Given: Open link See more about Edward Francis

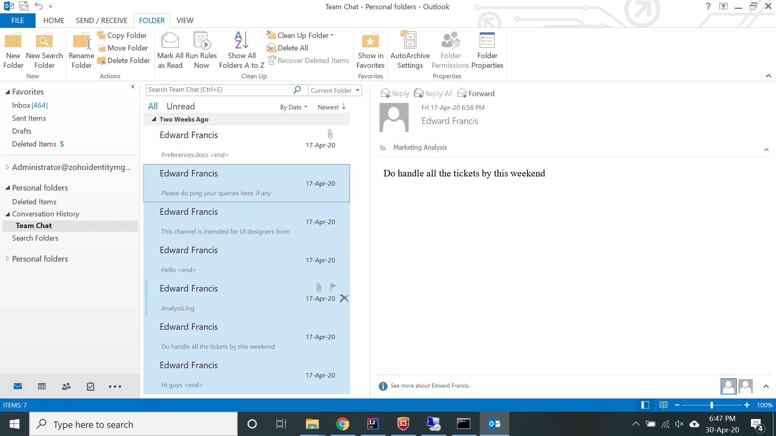Looking at the screenshot, I should point(430,386).
